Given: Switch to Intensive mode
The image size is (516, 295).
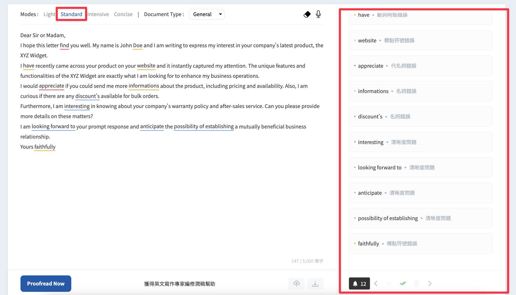Looking at the screenshot, I should (98, 14).
